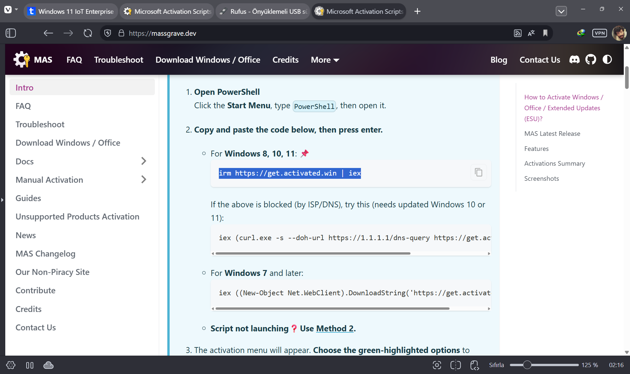
Task: Go back to the previous page
Action: (x=48, y=33)
